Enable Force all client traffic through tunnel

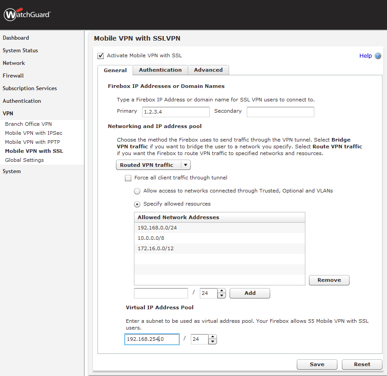coord(128,178)
